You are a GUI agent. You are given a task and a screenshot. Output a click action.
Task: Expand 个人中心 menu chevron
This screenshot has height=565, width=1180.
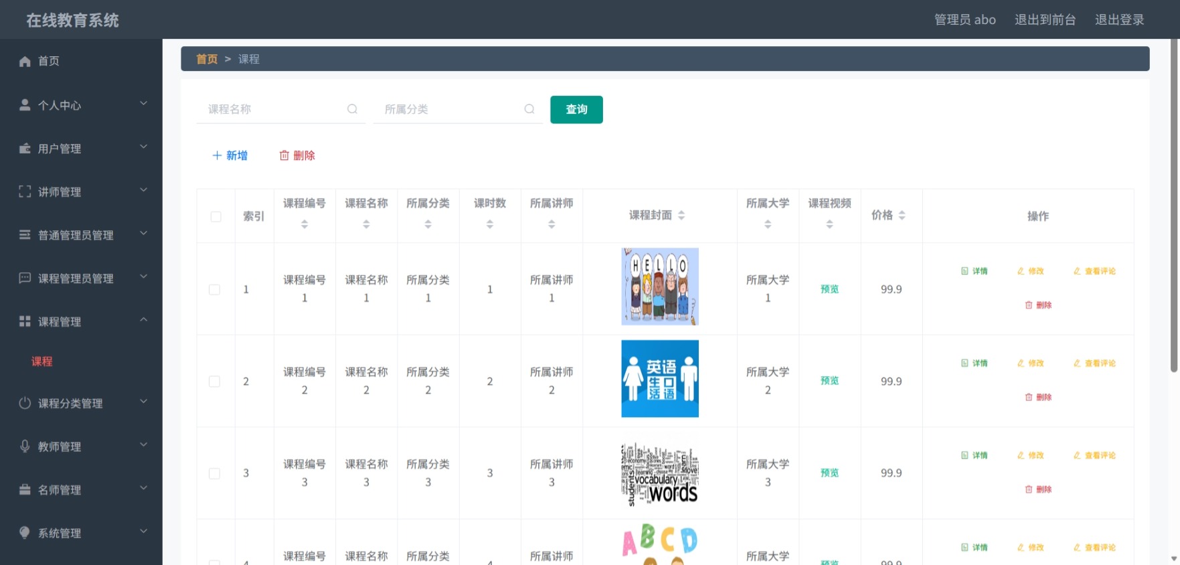point(143,104)
